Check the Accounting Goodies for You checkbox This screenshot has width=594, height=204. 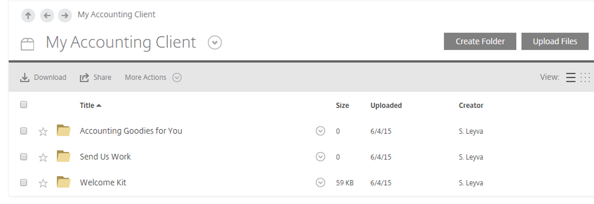pos(24,131)
